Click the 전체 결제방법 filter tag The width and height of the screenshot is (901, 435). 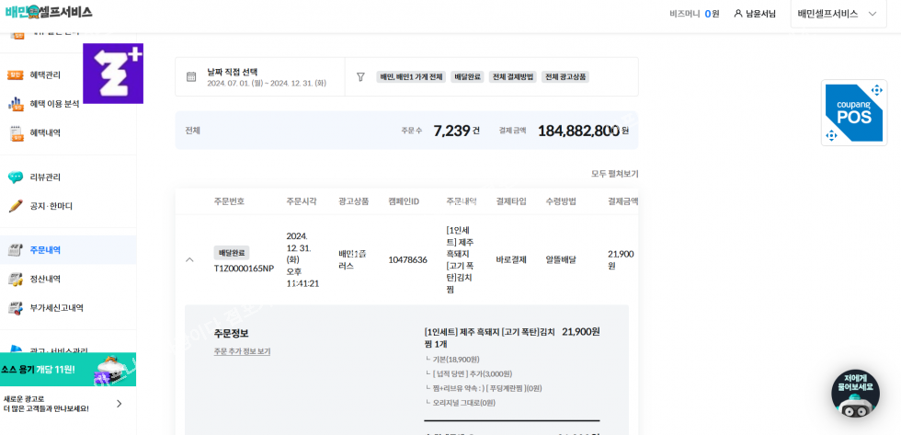(512, 77)
